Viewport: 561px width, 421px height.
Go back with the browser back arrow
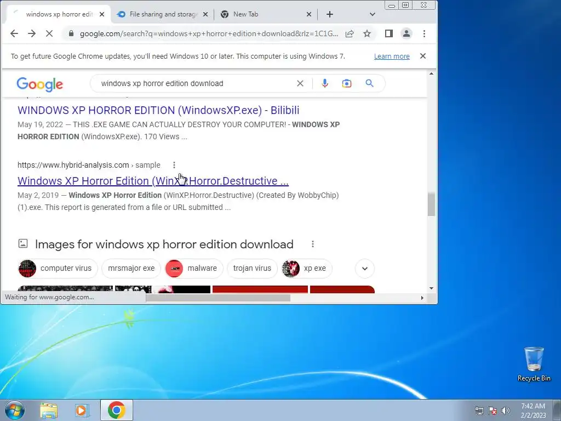pos(14,33)
